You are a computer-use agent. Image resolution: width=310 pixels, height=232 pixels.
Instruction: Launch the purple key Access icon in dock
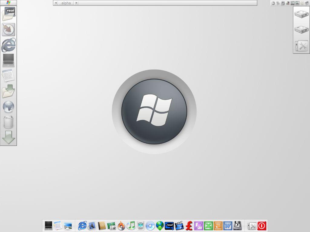tap(199, 226)
